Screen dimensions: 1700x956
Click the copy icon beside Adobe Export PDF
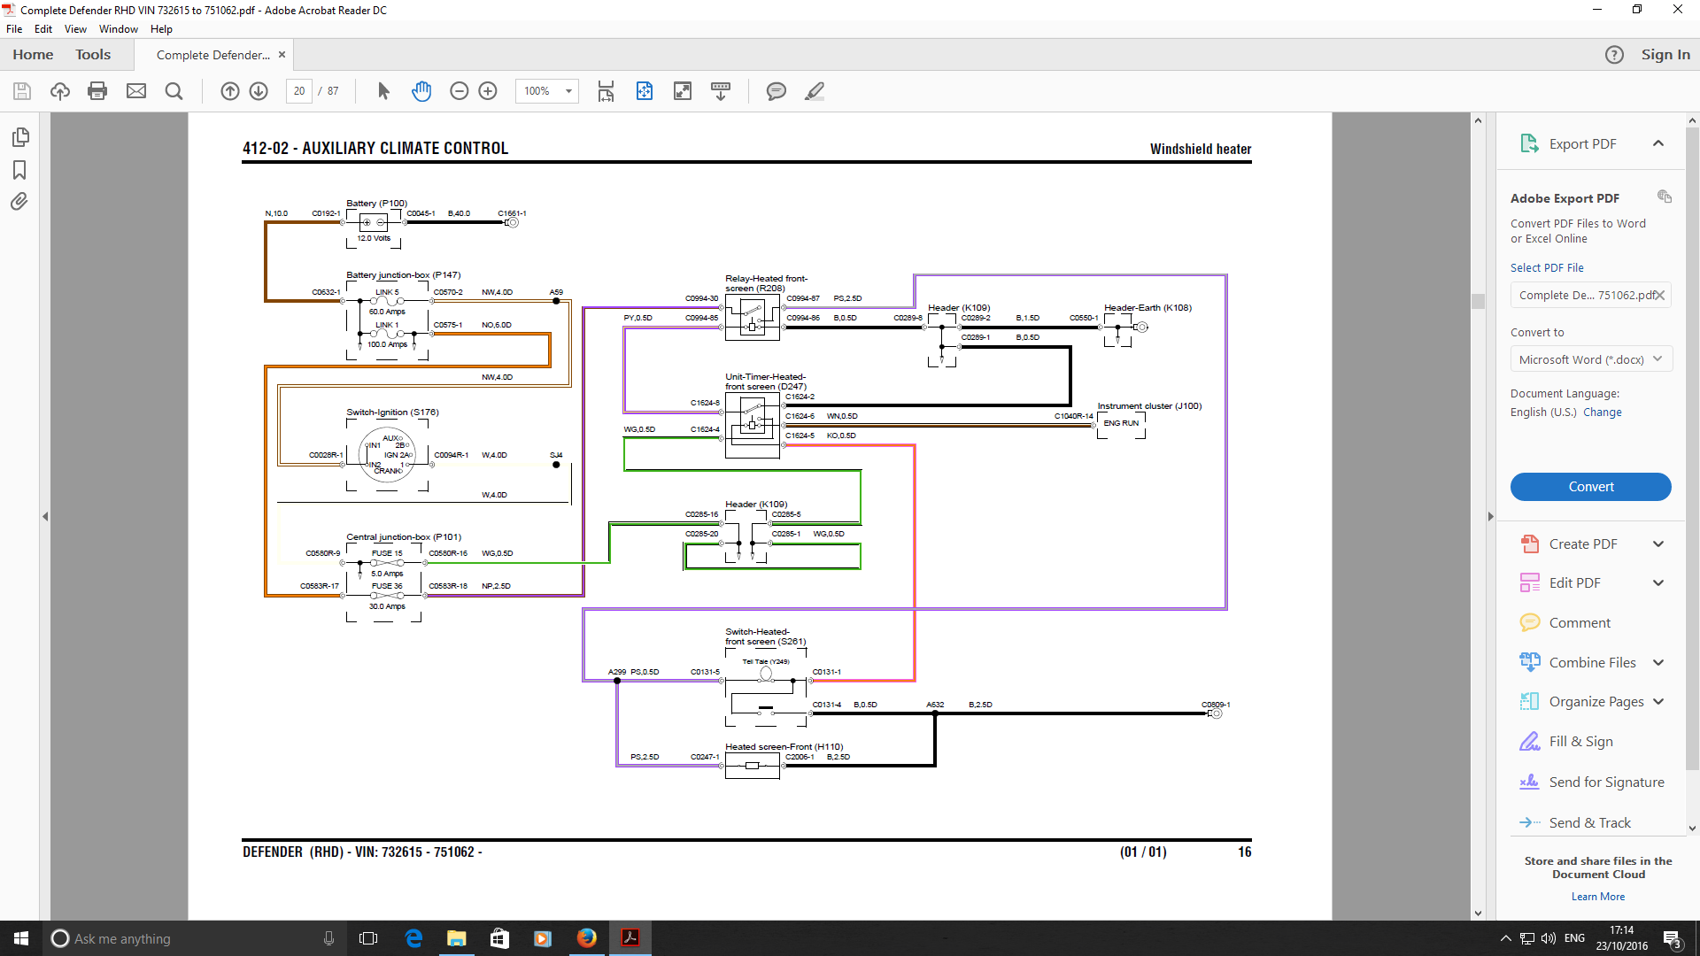1665,197
